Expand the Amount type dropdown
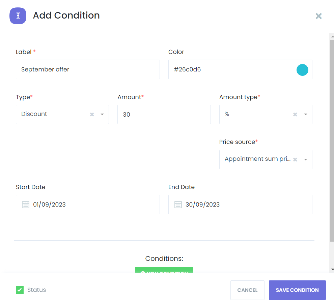The image size is (334, 306). [x=306, y=114]
